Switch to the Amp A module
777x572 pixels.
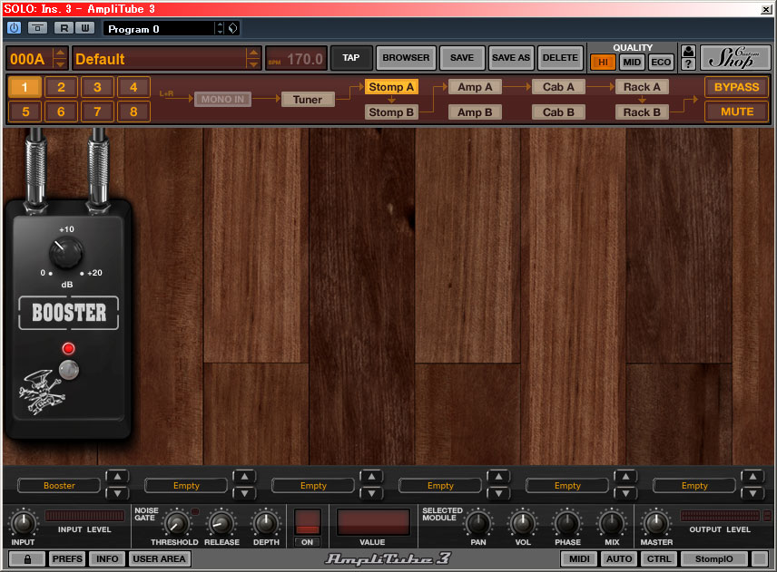coord(475,87)
